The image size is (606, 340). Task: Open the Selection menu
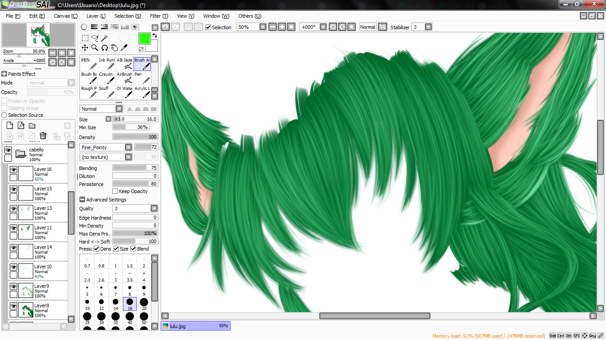coord(128,16)
